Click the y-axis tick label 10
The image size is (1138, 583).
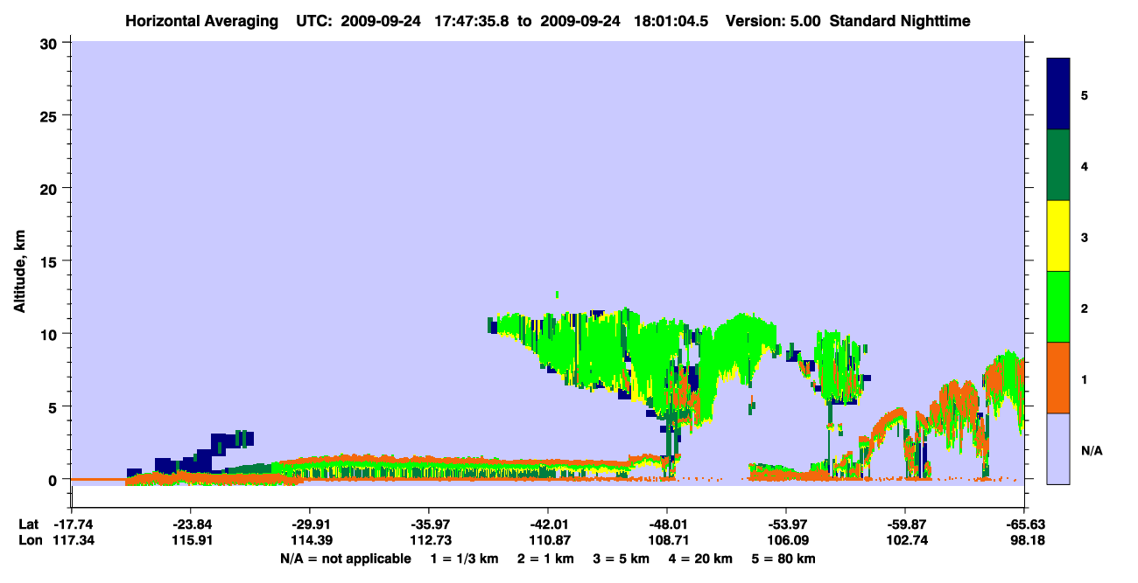(x=50, y=334)
